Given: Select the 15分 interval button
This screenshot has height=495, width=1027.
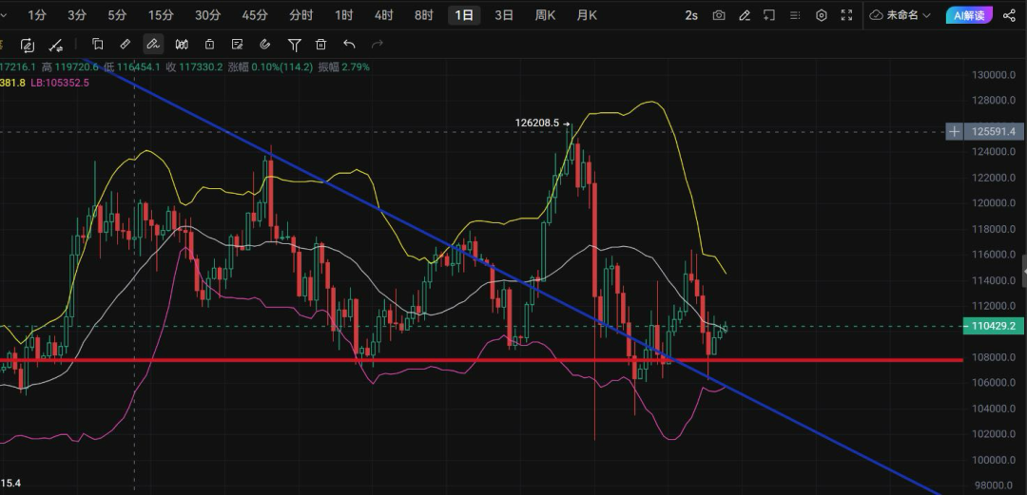Looking at the screenshot, I should [161, 15].
